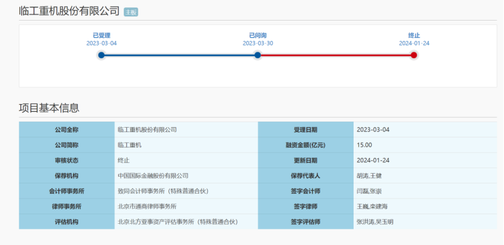Screen dimensions: 504x245
Task: Click the 已受理 timeline dot
Action: [101, 55]
